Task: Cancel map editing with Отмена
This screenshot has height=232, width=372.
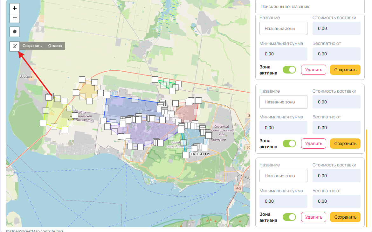Action: (x=55, y=46)
